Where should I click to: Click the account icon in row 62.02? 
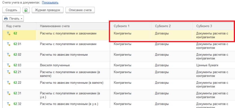[9, 55]
